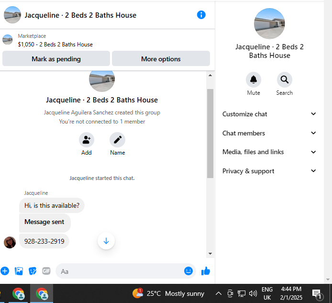Image resolution: width=332 pixels, height=303 pixels.
Task: Open the volume speaker tray icon
Action: point(253,293)
